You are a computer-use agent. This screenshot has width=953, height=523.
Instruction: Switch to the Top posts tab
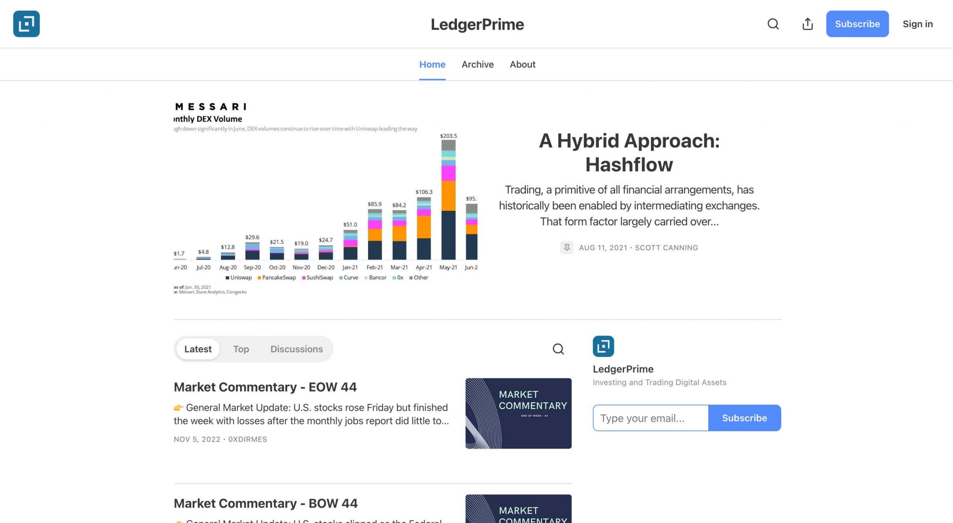[x=241, y=349]
